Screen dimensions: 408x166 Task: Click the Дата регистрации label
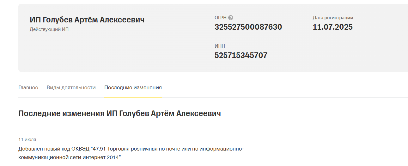[333, 18]
